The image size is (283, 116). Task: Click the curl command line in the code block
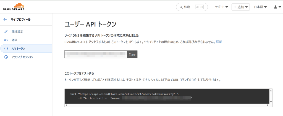124,94
